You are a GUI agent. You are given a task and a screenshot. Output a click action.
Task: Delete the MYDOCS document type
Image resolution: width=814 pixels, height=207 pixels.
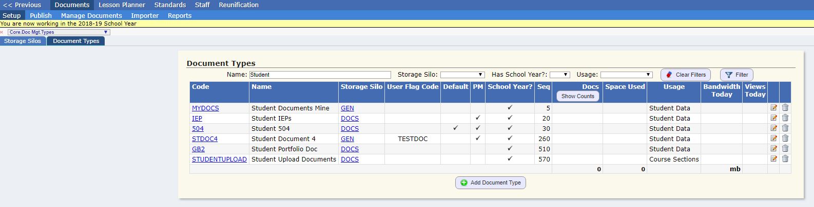tap(785, 108)
